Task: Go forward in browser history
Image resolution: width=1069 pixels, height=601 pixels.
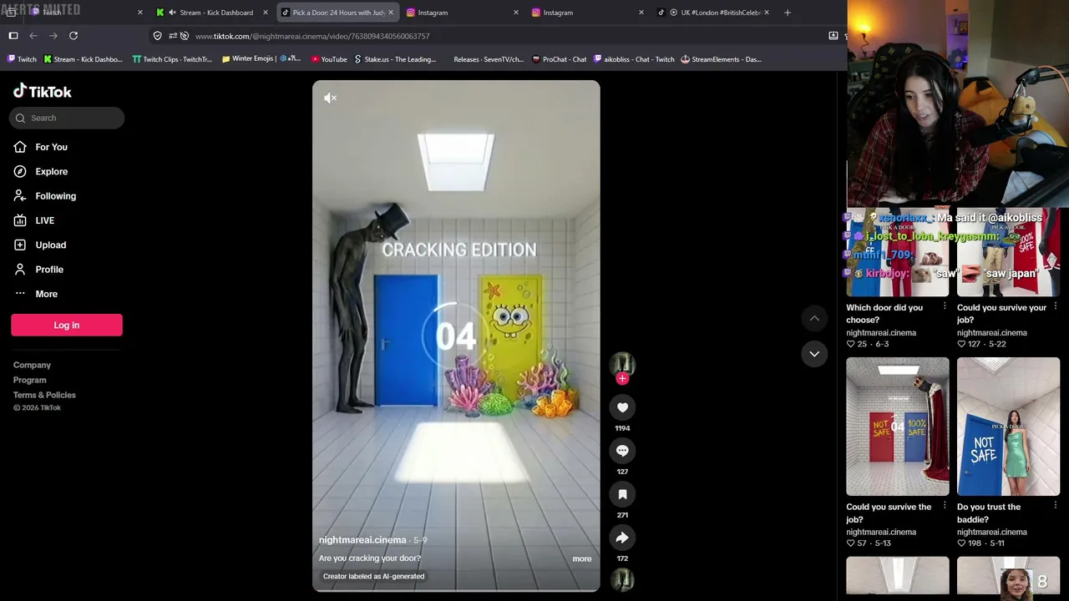Action: point(53,36)
